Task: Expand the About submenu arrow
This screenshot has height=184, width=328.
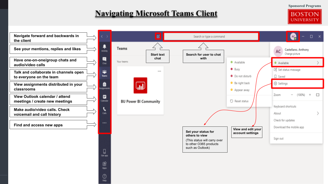Action: click(x=318, y=113)
